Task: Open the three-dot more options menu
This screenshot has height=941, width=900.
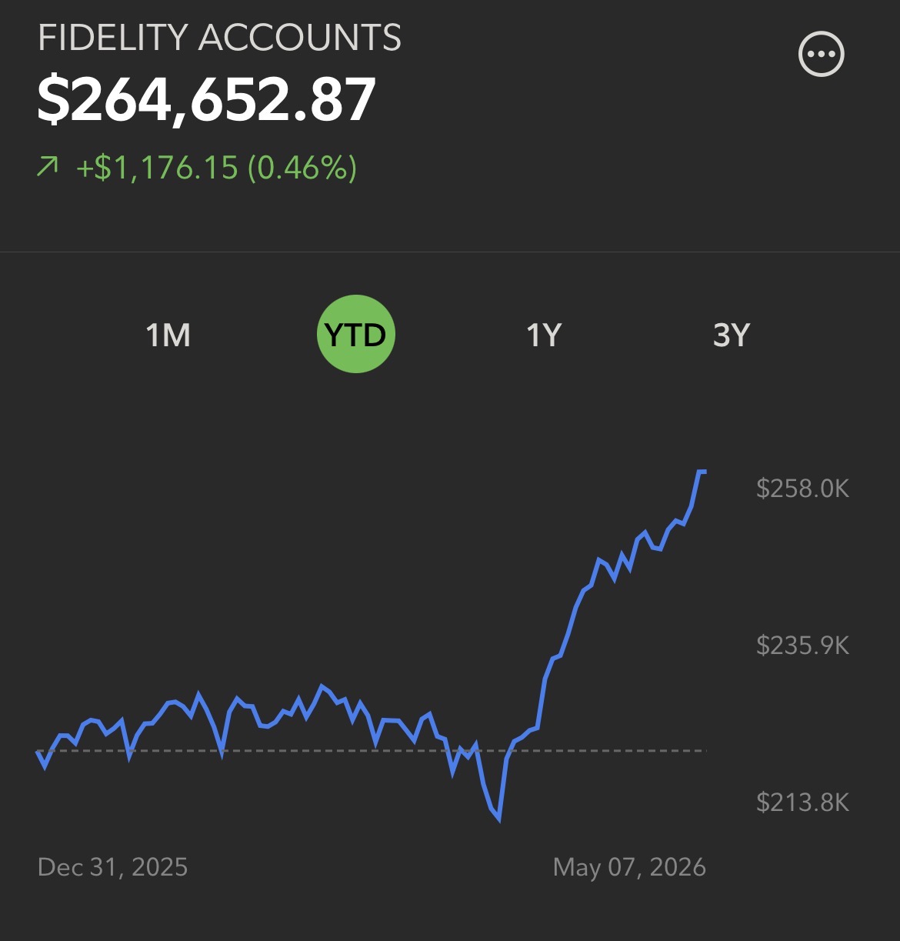Action: click(x=822, y=55)
